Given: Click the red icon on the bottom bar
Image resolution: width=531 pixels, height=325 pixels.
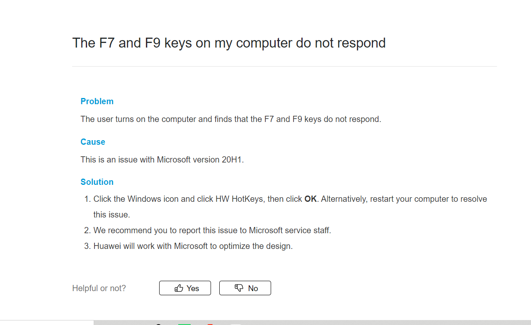Looking at the screenshot, I should tap(210, 324).
